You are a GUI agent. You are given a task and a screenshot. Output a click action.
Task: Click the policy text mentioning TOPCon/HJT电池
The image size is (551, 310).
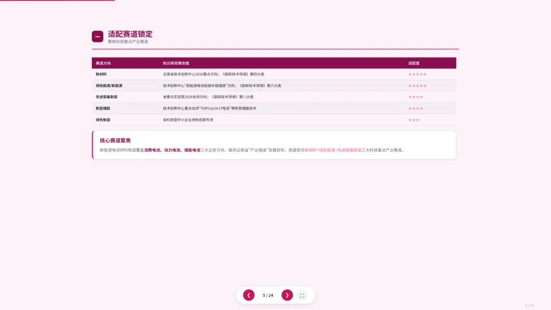210,109
